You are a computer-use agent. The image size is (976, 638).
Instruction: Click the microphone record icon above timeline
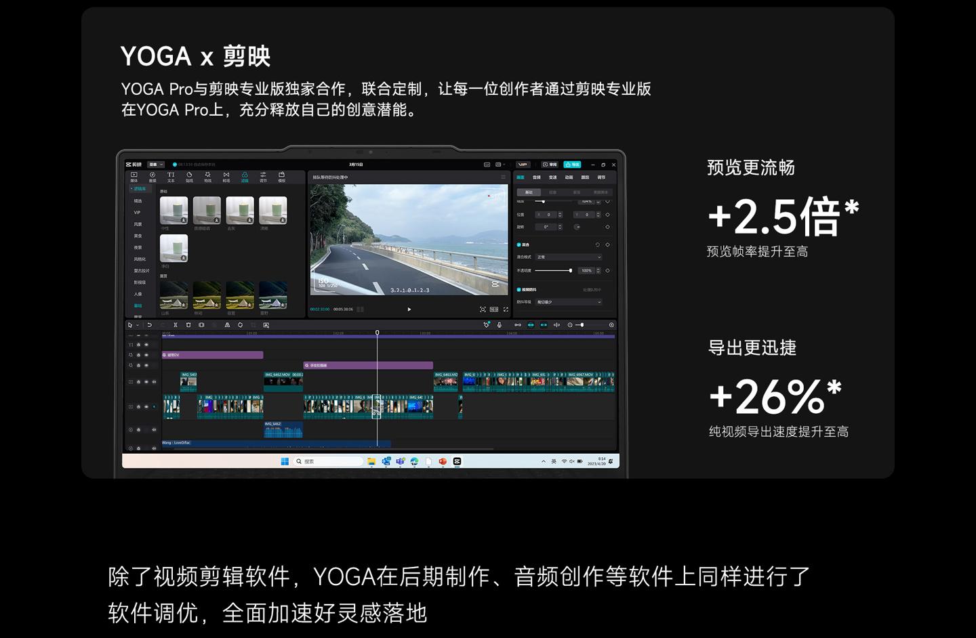coord(500,325)
